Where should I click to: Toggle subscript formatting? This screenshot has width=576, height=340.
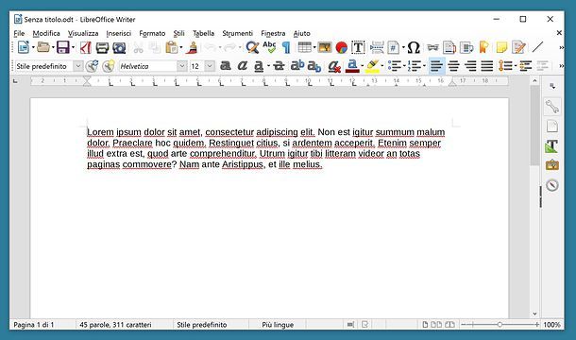coord(314,66)
